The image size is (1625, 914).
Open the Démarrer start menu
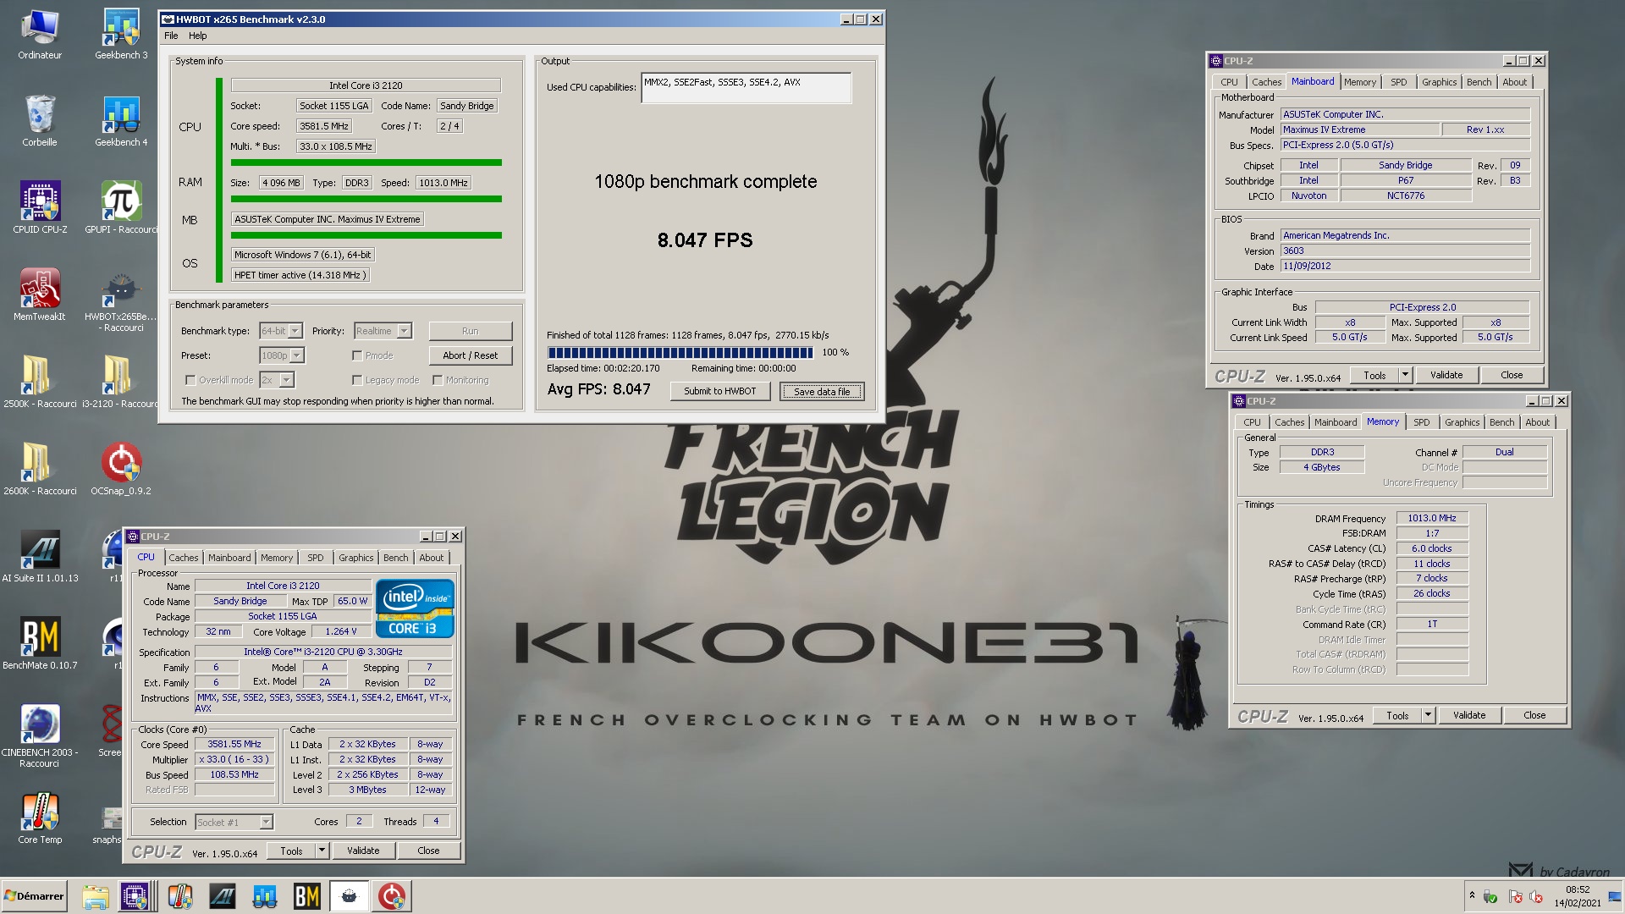pos(34,896)
